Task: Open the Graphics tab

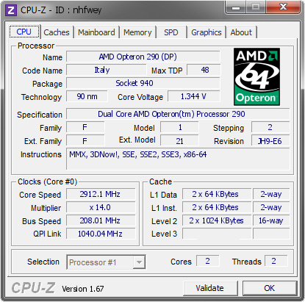Action: click(207, 32)
